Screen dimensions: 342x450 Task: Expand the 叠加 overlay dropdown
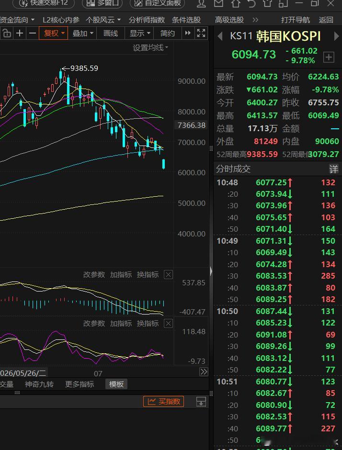point(83,34)
